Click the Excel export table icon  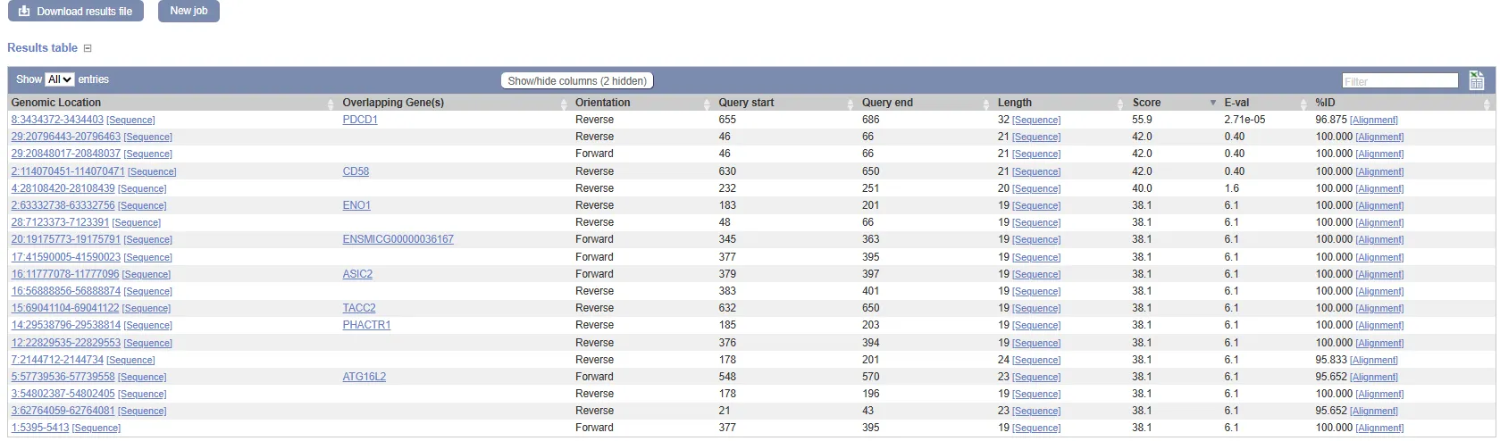pos(1476,80)
